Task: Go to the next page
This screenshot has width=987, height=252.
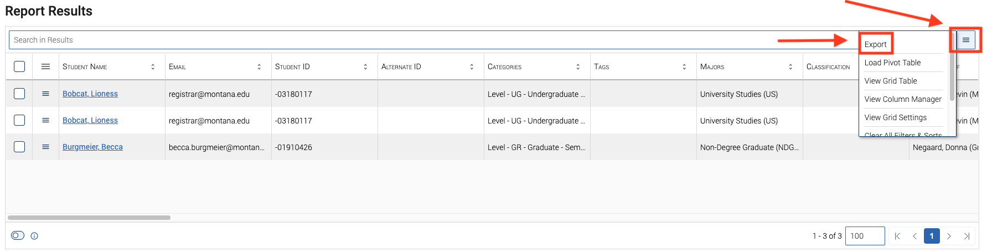Action: click(949, 236)
